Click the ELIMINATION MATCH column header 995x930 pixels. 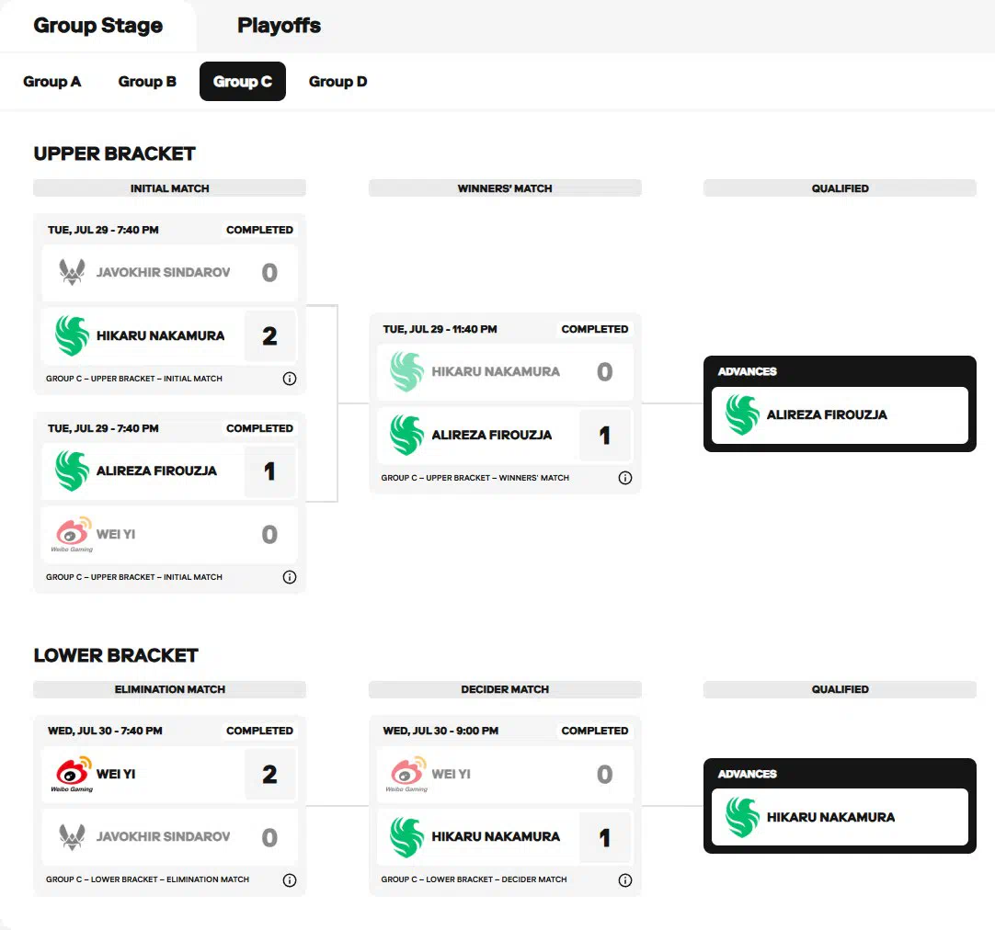(169, 689)
